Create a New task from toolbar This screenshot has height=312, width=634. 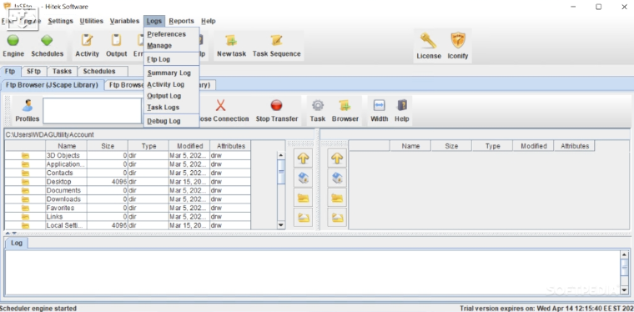(231, 40)
